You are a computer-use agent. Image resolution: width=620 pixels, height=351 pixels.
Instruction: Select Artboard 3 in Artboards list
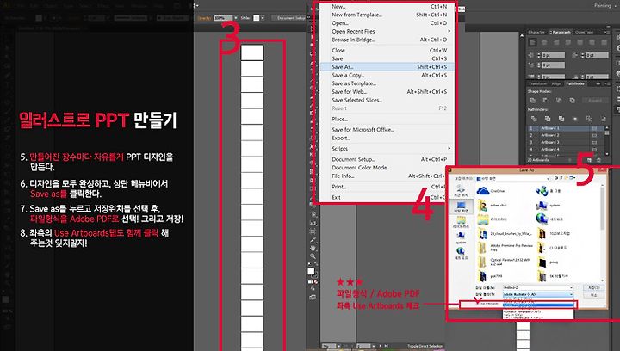tap(566, 142)
